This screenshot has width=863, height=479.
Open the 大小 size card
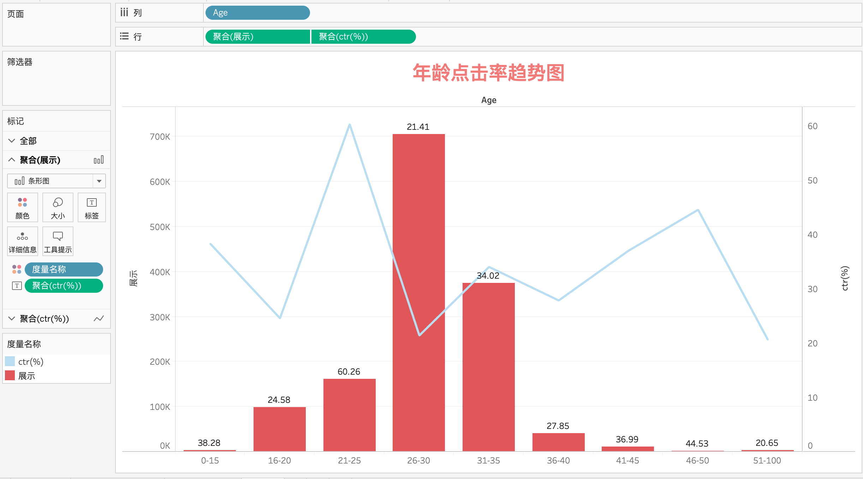tap(58, 207)
